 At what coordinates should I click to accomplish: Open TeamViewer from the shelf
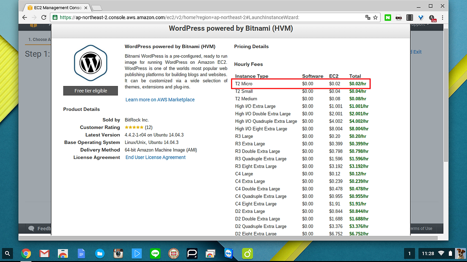click(229, 254)
